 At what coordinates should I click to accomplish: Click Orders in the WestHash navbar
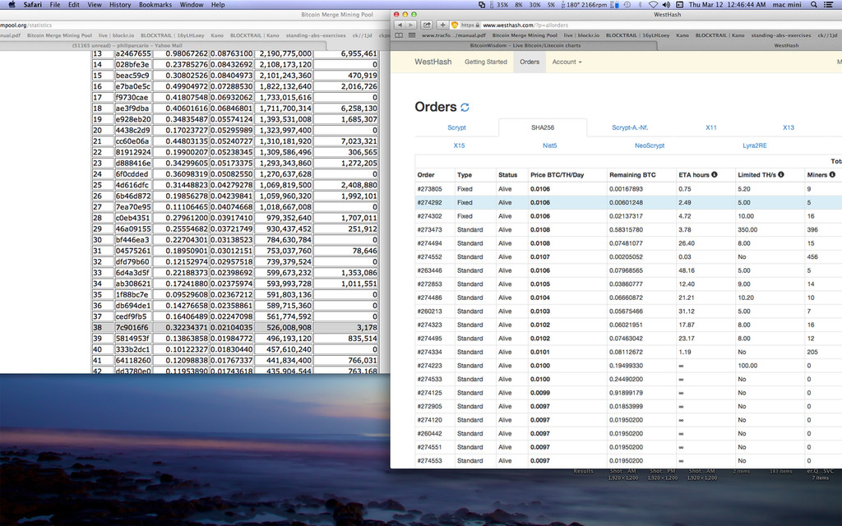click(x=530, y=62)
